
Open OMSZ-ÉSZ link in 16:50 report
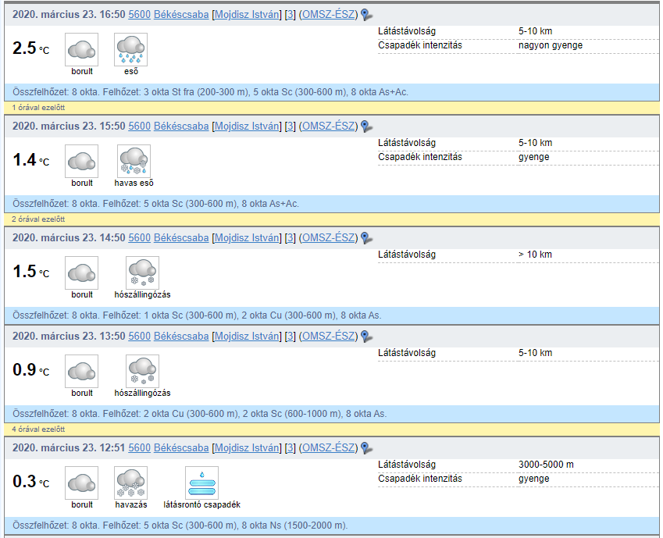(328, 15)
